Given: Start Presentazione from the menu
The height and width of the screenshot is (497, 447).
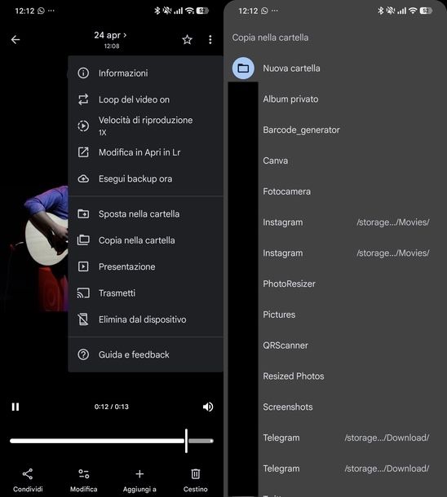Looking at the screenshot, I should [x=146, y=266].
